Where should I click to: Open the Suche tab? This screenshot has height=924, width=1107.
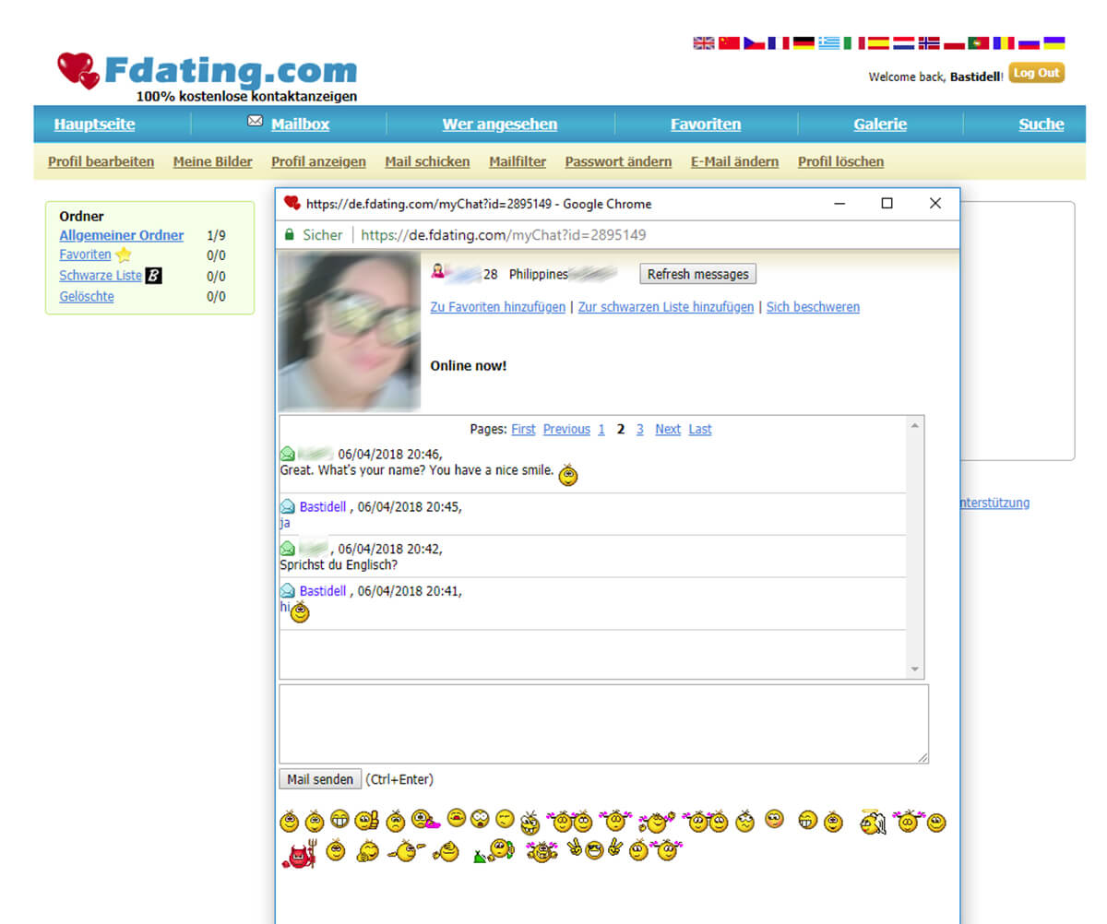point(1042,124)
